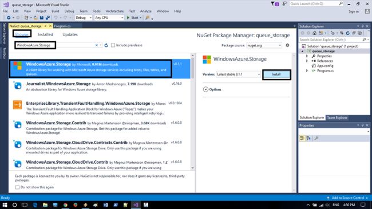Toggle the Include prerelease checkbox

pos(113,45)
